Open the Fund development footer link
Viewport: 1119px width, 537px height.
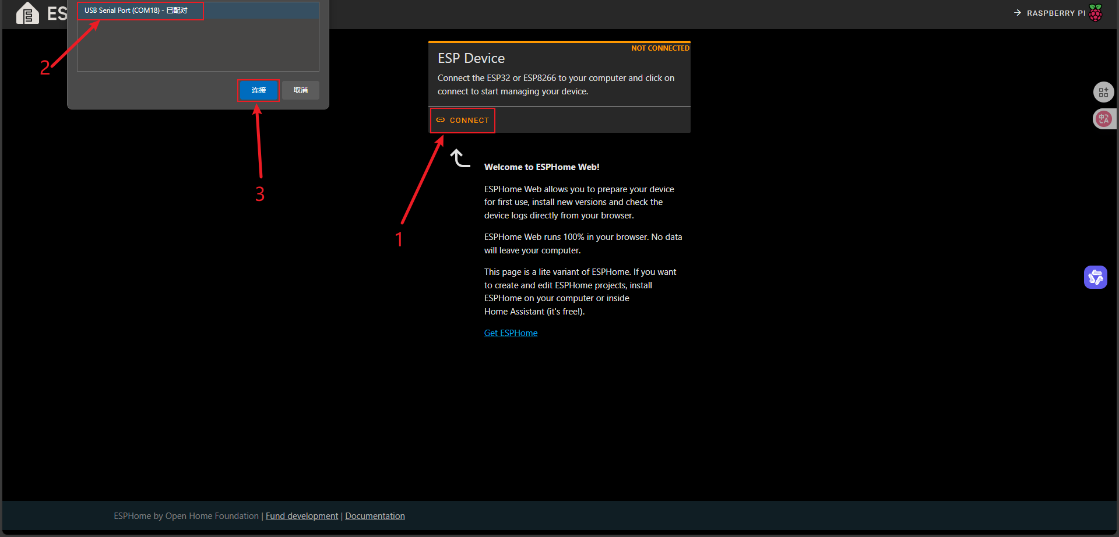click(302, 516)
